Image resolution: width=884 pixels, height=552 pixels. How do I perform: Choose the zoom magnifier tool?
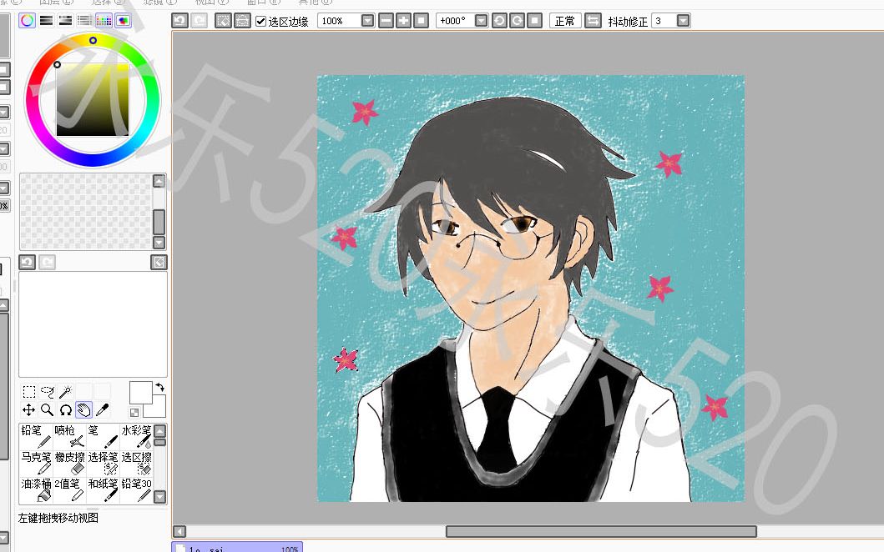pos(48,409)
